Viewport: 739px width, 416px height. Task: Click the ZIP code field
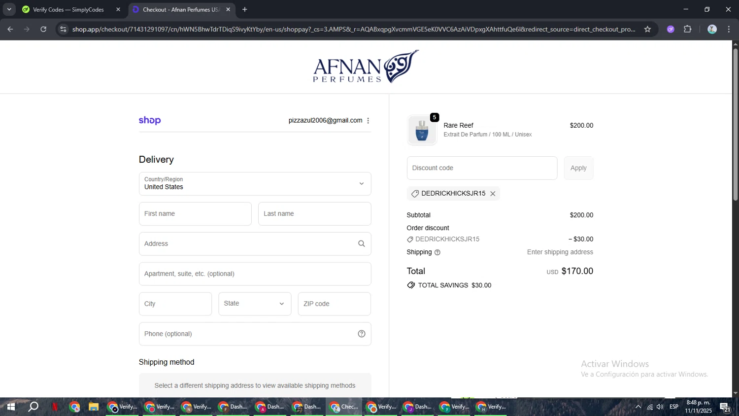tap(334, 304)
